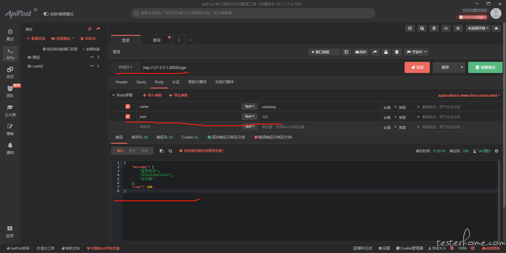Switch to the Header tab
The width and height of the screenshot is (506, 253).
click(121, 82)
